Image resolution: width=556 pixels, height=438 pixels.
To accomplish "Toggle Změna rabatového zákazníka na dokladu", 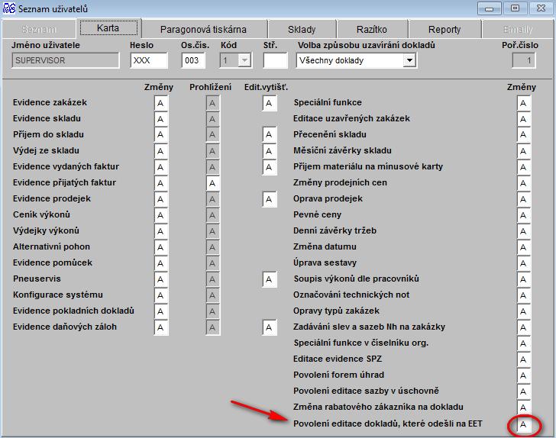I will (523, 407).
